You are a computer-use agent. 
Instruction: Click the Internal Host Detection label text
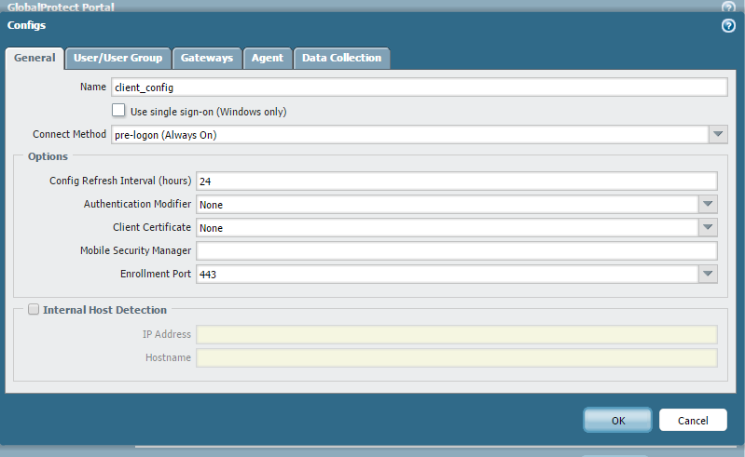coord(105,310)
